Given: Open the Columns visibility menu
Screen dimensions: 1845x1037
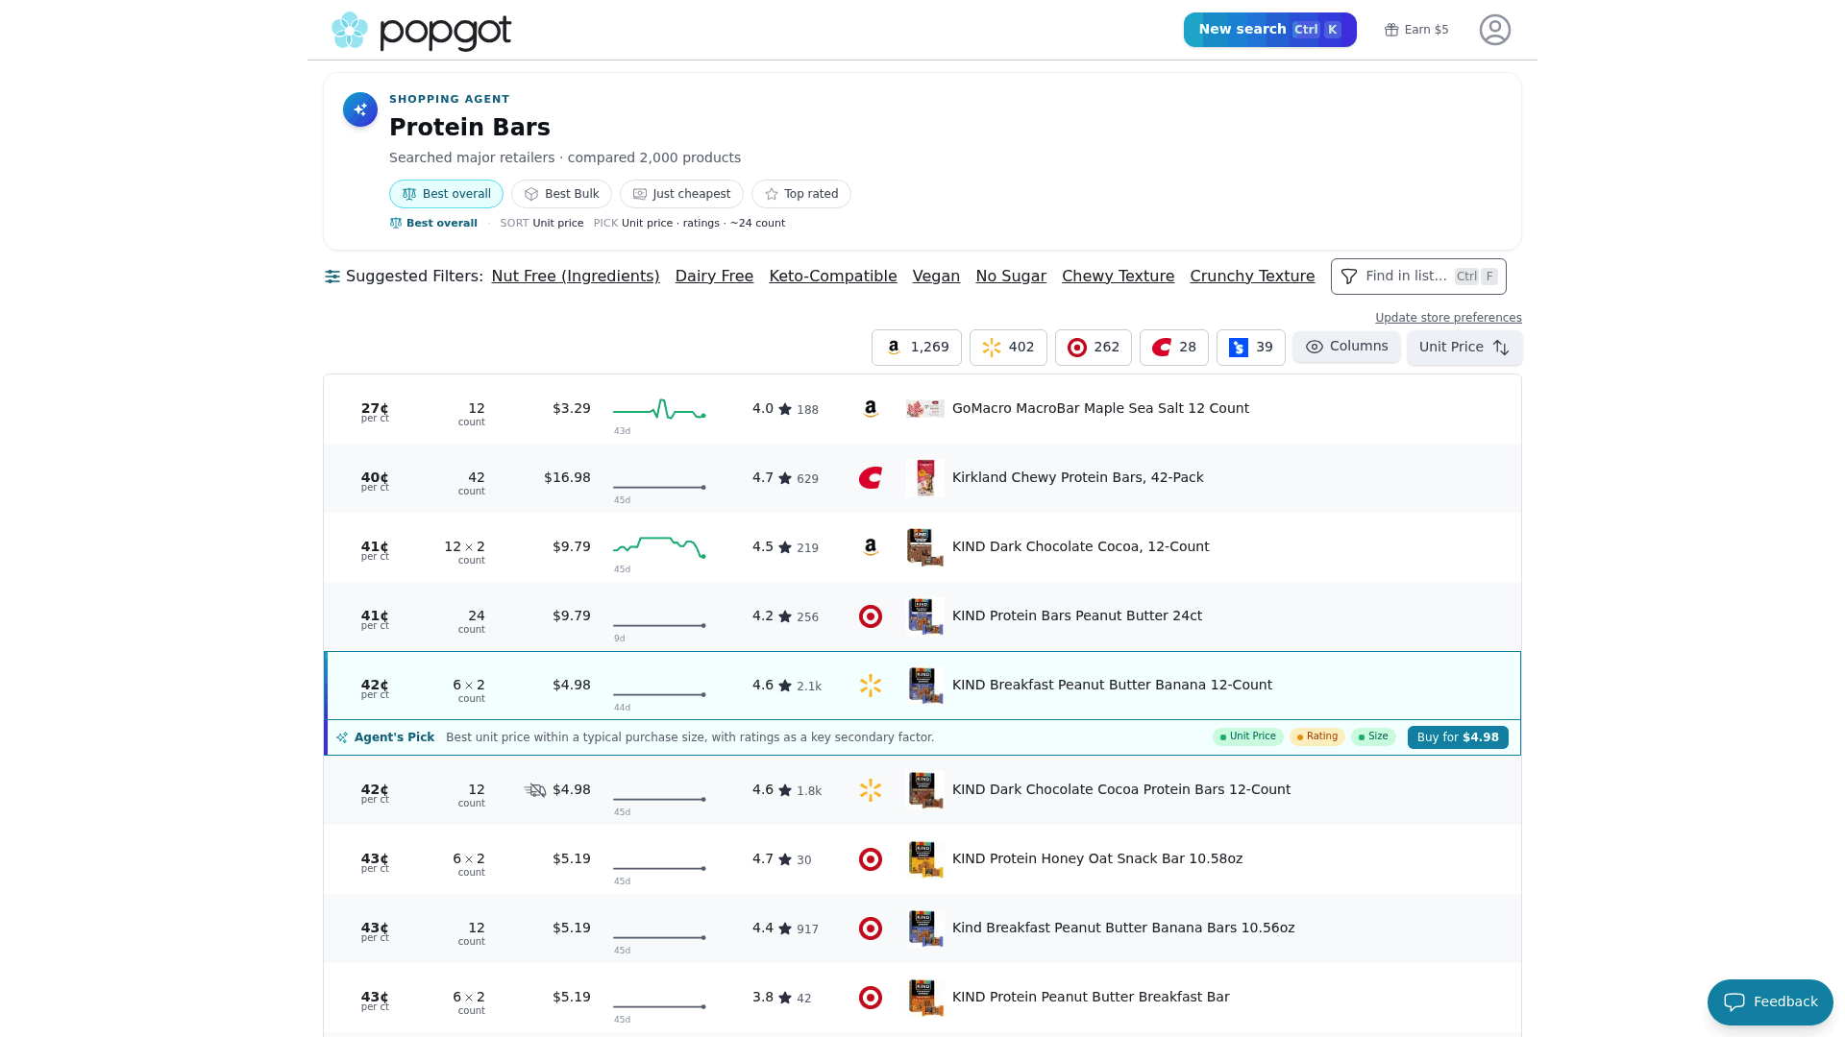Looking at the screenshot, I should [1346, 347].
